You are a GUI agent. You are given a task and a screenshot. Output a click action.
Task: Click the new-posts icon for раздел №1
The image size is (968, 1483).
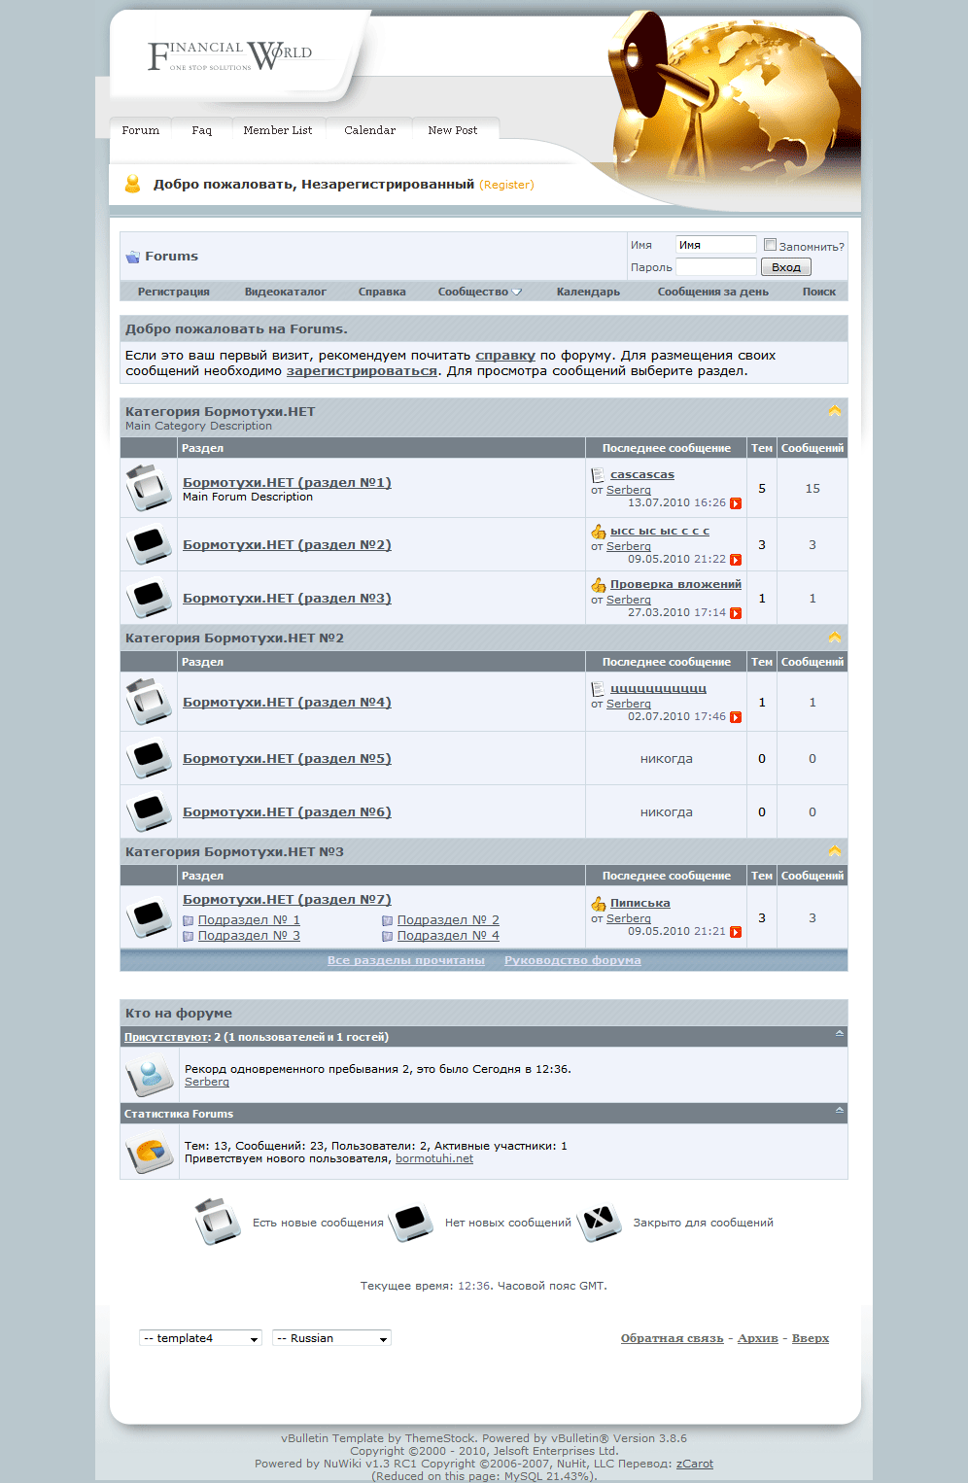click(x=149, y=488)
